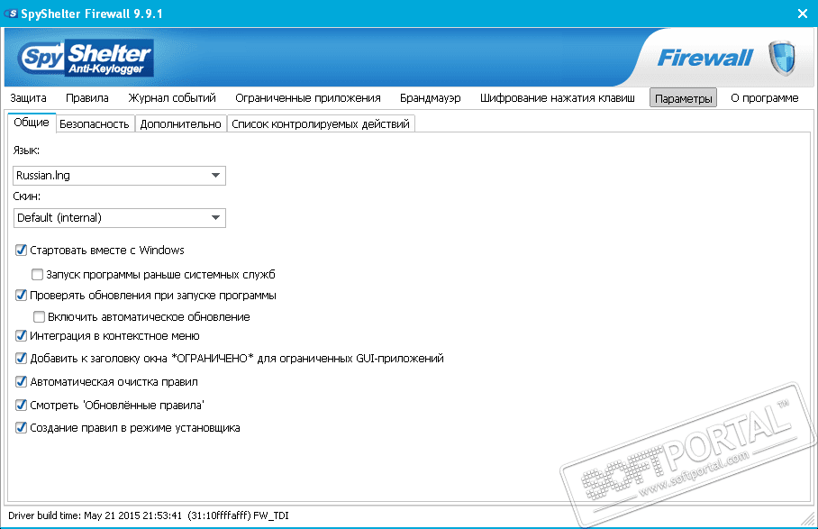Open Список контролируемых действий tab
The height and width of the screenshot is (529, 818).
point(321,124)
